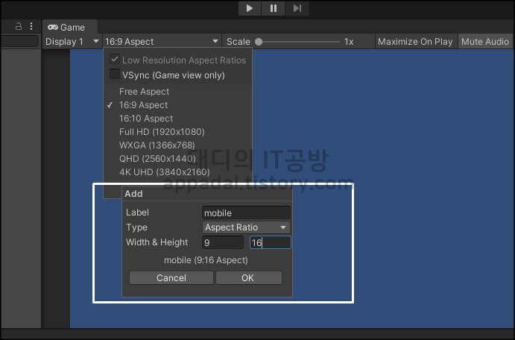Confirm the new aspect with OK
This screenshot has height=340, width=515.
pyautogui.click(x=249, y=278)
